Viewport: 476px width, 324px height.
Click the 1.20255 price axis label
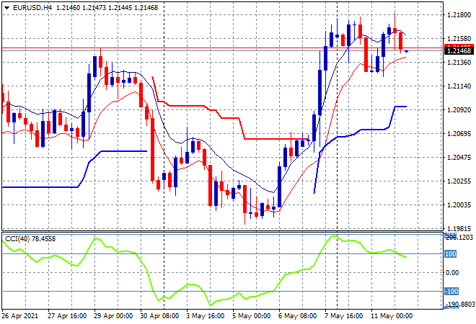459,181
